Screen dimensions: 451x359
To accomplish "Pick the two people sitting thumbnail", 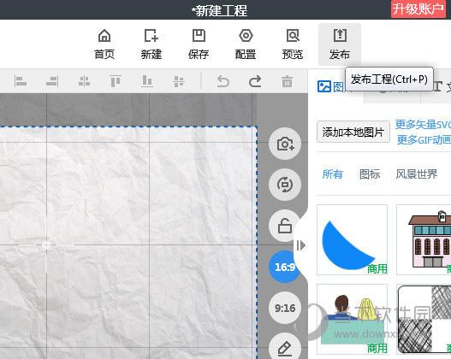I will point(352,319).
